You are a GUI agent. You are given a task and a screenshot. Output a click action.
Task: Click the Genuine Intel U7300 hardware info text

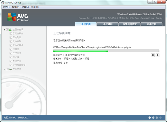(x=121, y=18)
